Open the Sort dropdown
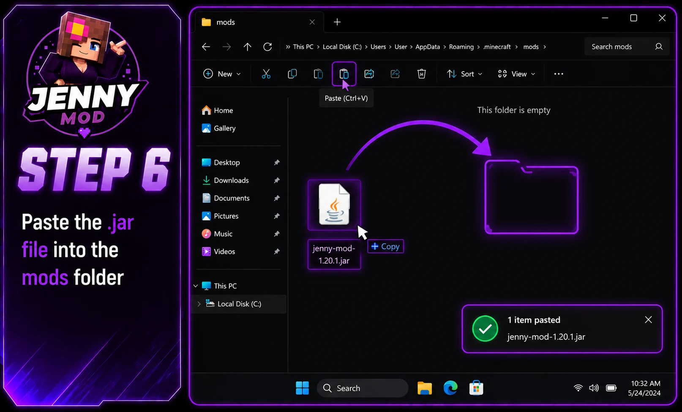682x412 pixels. click(x=464, y=74)
